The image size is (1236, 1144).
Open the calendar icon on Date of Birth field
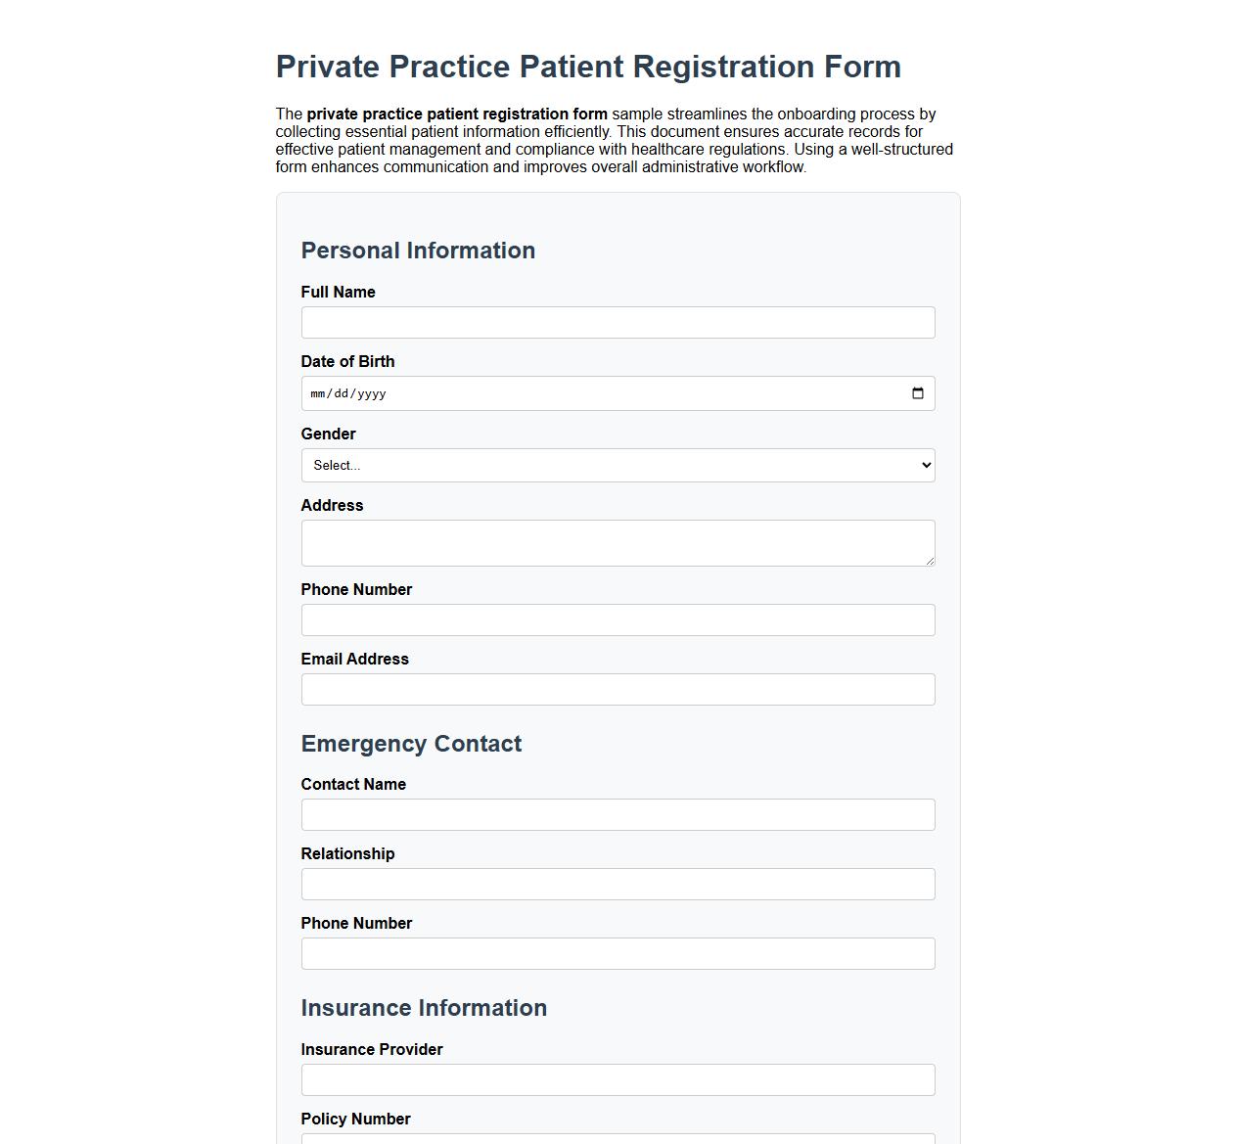point(918,392)
